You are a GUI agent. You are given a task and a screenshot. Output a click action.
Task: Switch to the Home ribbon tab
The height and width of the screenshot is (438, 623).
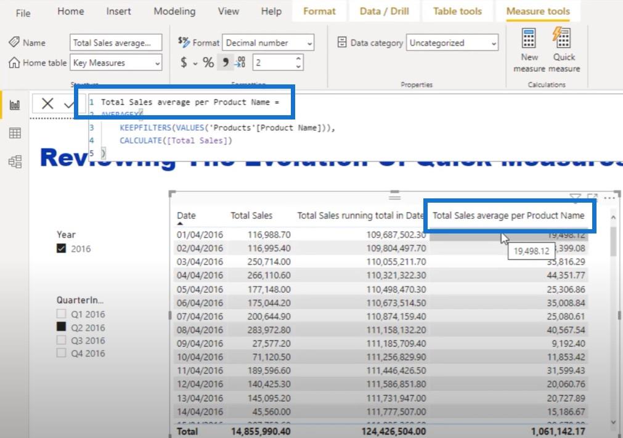click(71, 11)
